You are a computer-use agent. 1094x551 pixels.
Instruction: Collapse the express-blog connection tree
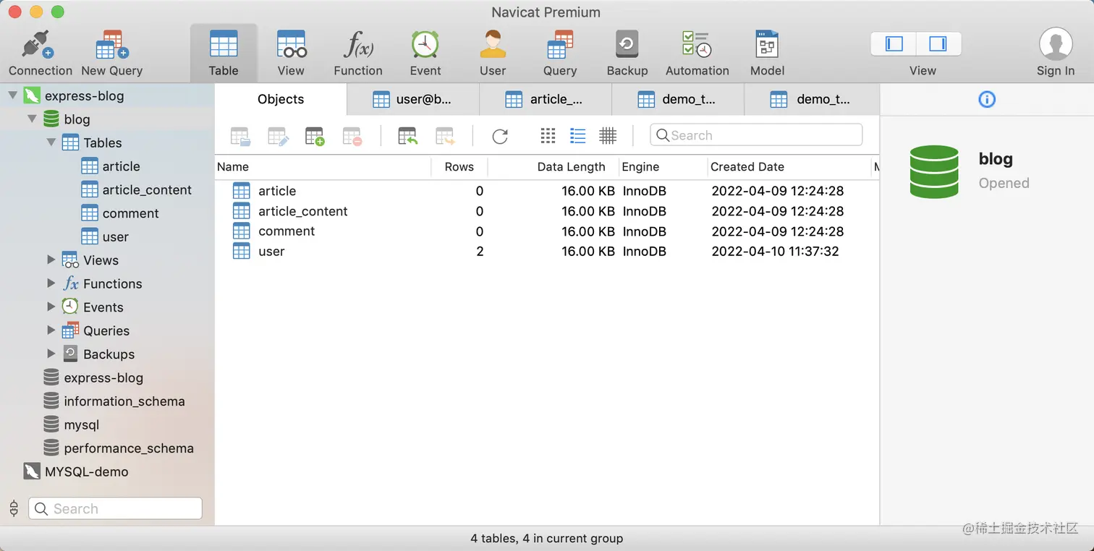(x=12, y=95)
